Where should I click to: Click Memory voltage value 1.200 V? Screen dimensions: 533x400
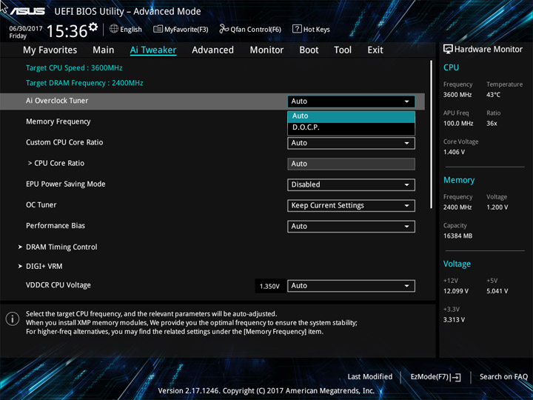point(497,207)
